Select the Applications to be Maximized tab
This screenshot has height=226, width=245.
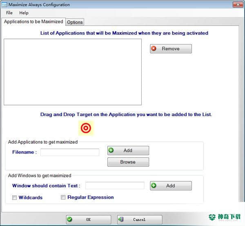click(x=33, y=22)
